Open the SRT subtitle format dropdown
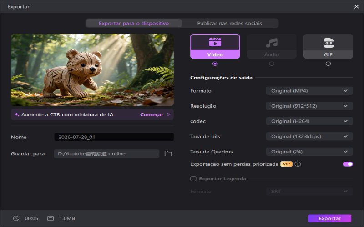364x227 pixels. pyautogui.click(x=309, y=191)
